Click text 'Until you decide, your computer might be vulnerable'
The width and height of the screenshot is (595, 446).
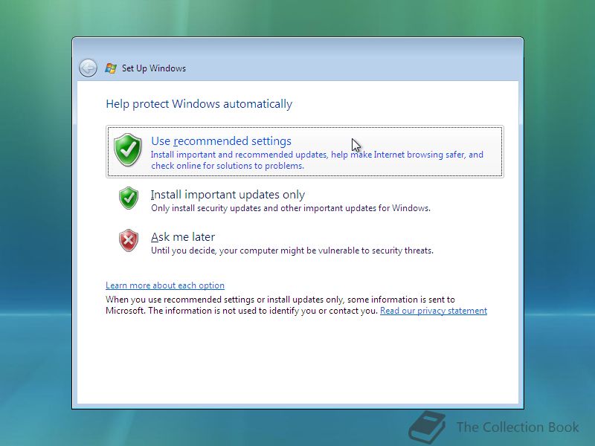point(292,251)
